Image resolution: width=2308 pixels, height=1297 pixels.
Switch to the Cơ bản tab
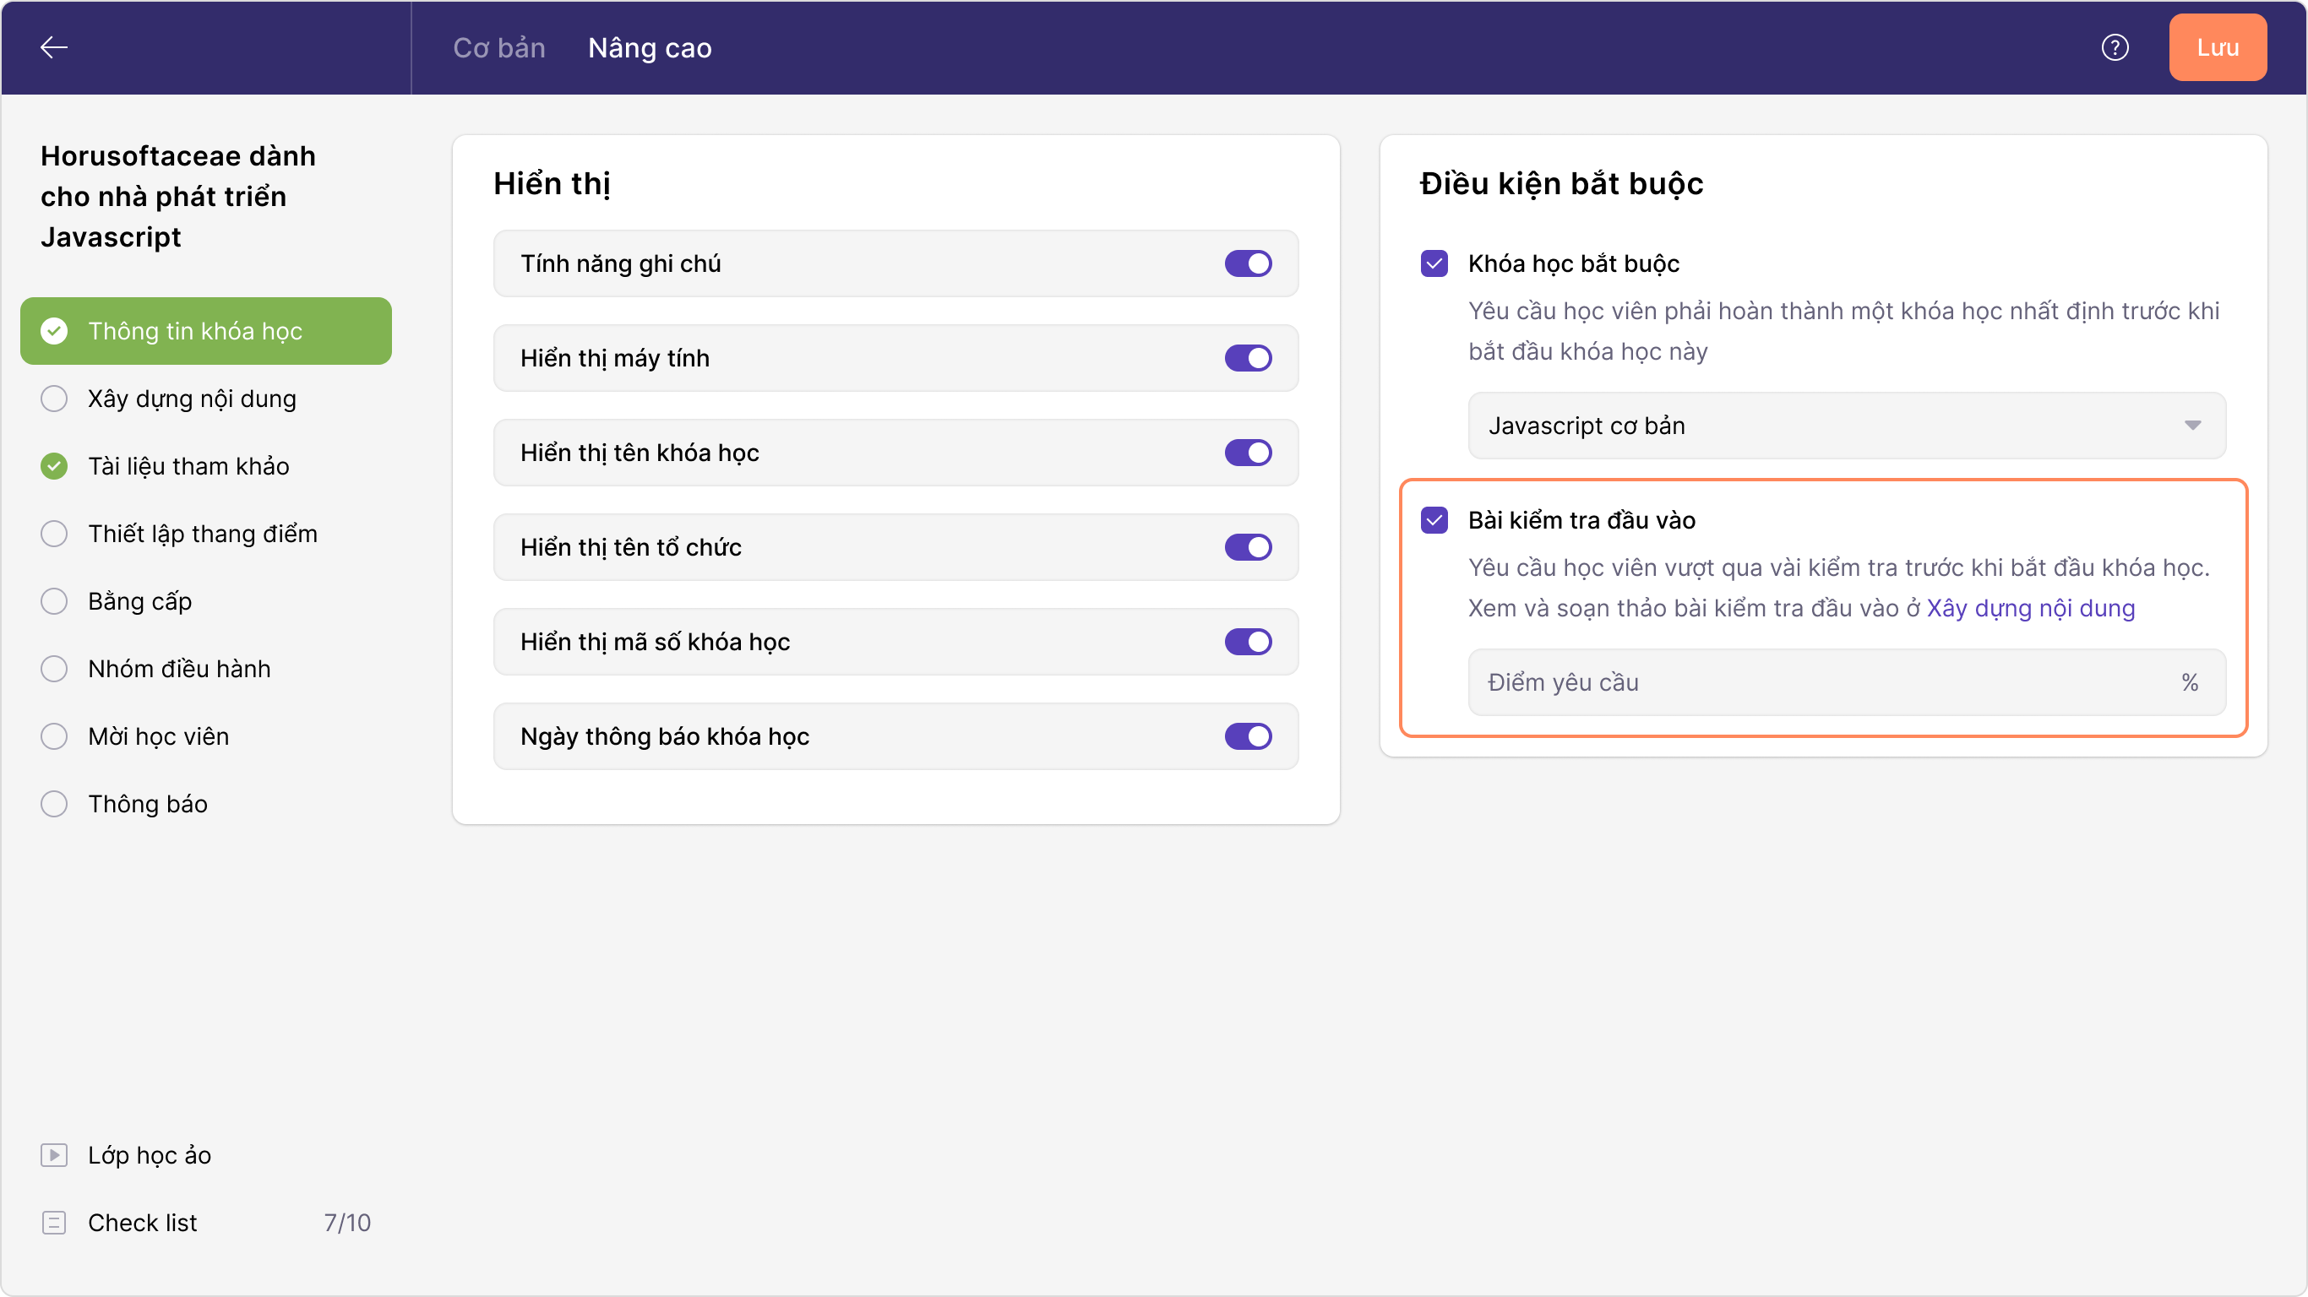click(x=499, y=47)
